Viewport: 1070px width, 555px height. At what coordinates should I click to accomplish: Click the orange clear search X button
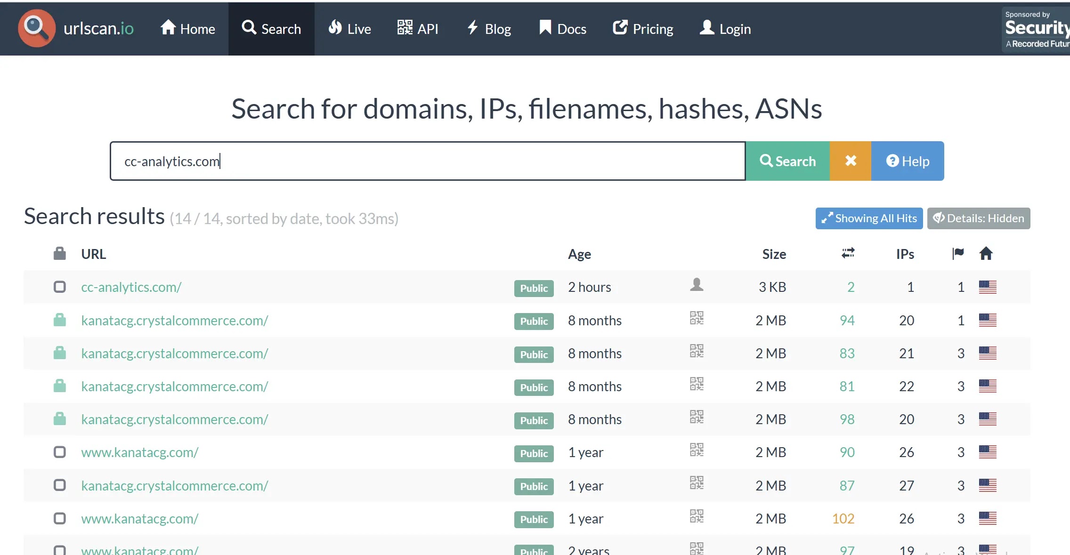point(851,161)
